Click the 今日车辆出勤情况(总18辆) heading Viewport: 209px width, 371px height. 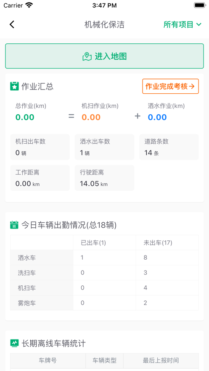click(x=69, y=225)
